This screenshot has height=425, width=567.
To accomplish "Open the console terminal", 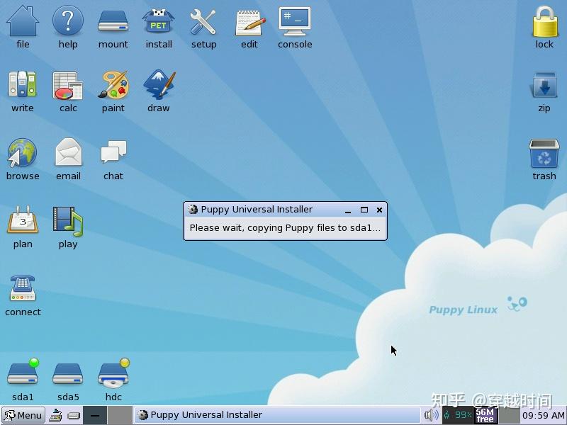I will coord(295,21).
